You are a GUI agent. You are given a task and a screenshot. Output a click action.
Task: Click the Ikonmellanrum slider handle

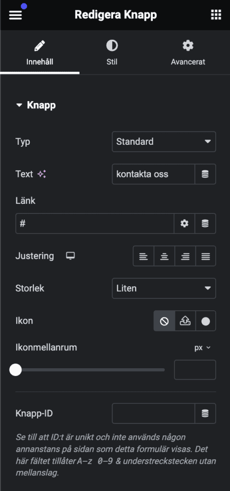pyautogui.click(x=15, y=370)
